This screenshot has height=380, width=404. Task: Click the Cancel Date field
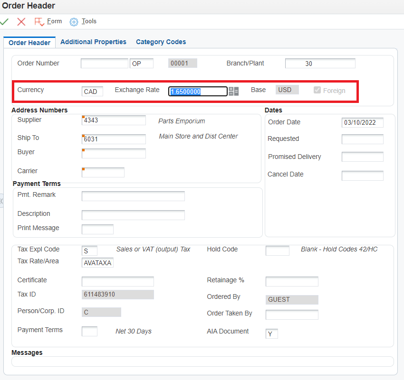click(x=363, y=176)
